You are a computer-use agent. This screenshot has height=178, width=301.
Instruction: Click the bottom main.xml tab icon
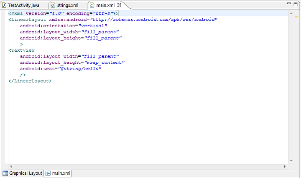(48, 173)
